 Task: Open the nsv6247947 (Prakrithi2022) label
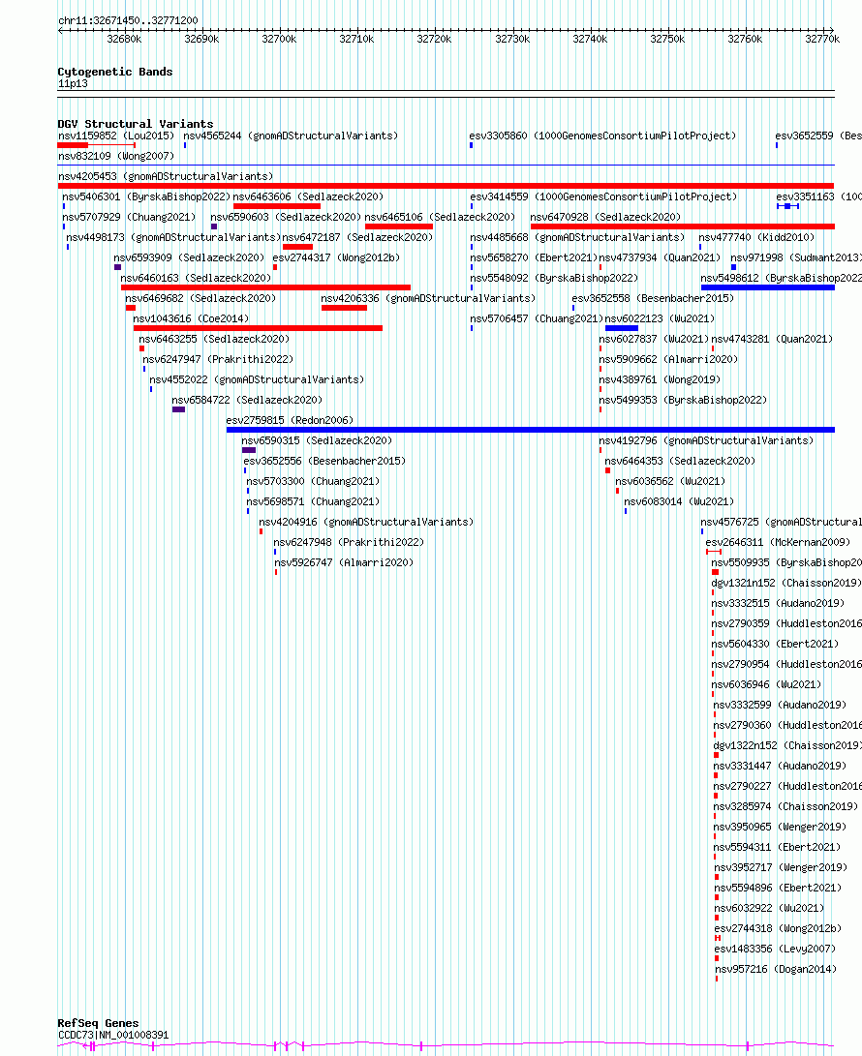click(218, 359)
